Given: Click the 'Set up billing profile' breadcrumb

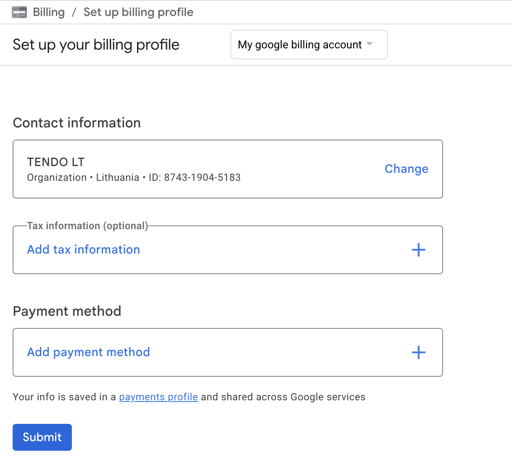Looking at the screenshot, I should click(x=138, y=12).
